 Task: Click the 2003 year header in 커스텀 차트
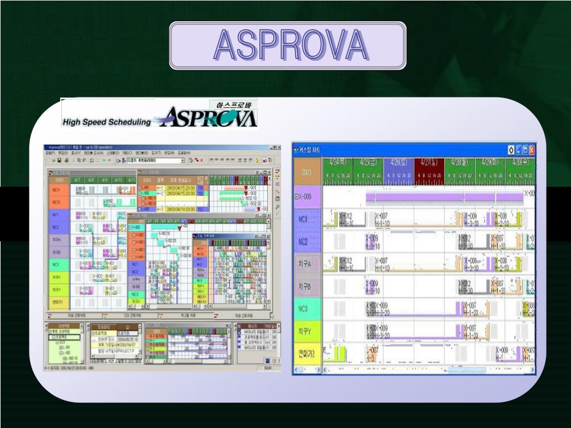point(307,172)
